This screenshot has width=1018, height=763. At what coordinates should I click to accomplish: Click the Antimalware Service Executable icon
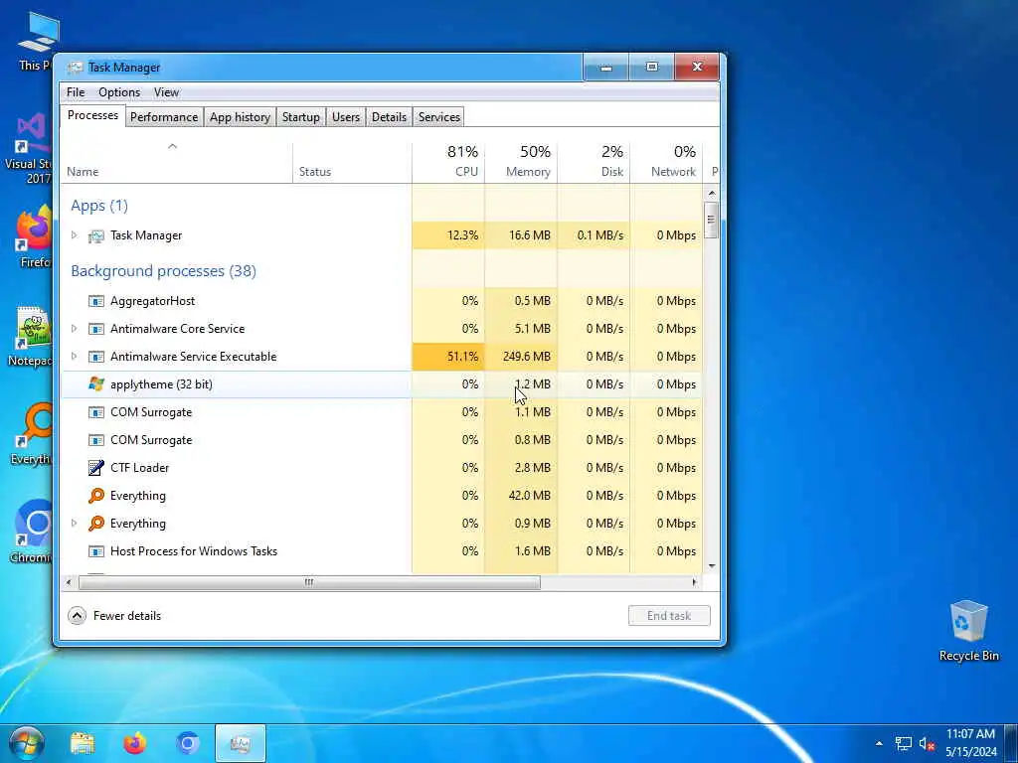(96, 357)
